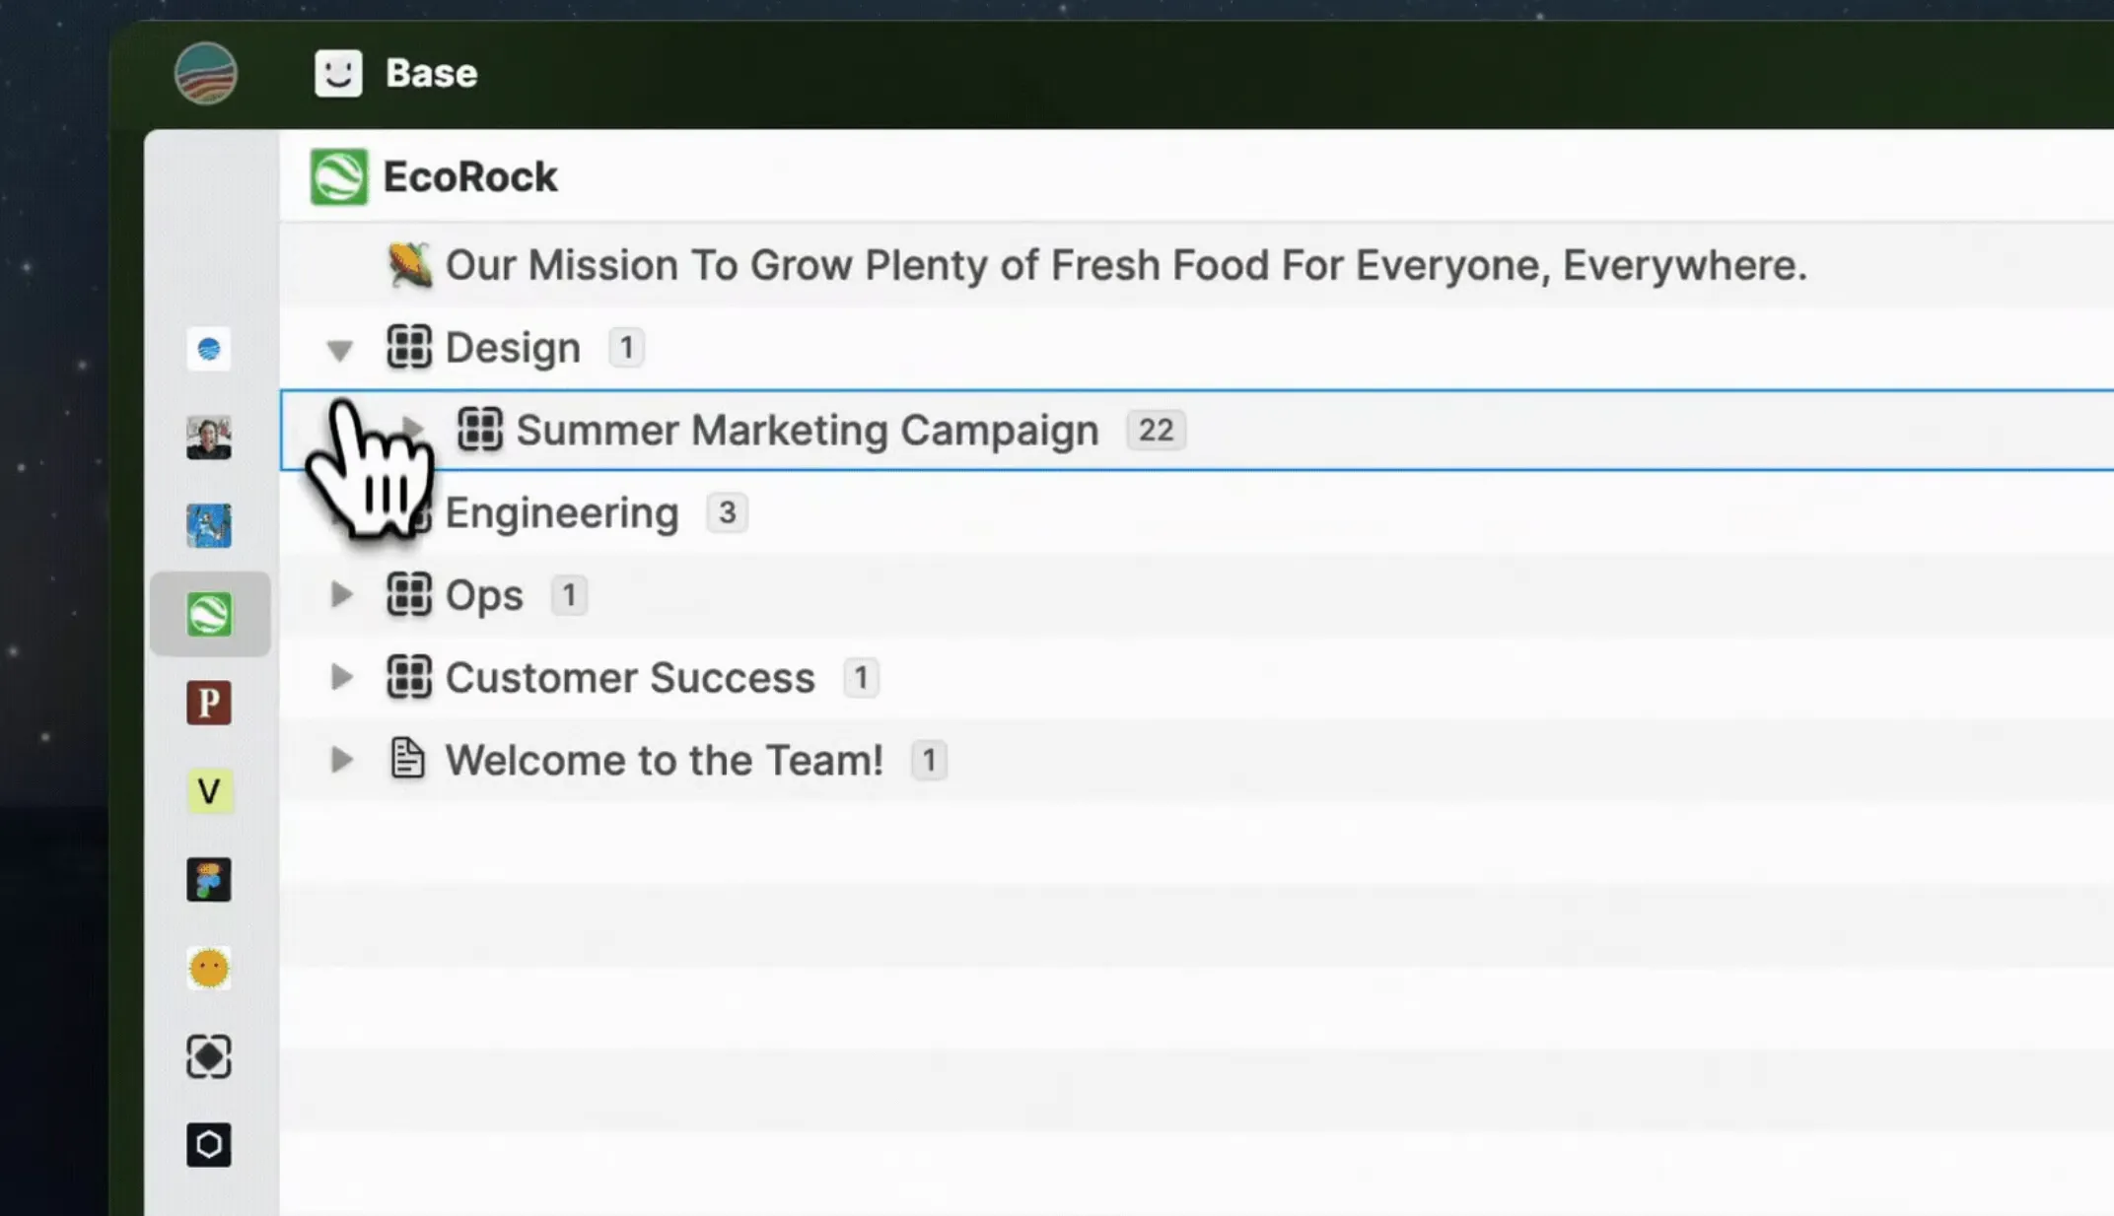
Task: Expand the Customer Success section
Action: pos(341,677)
